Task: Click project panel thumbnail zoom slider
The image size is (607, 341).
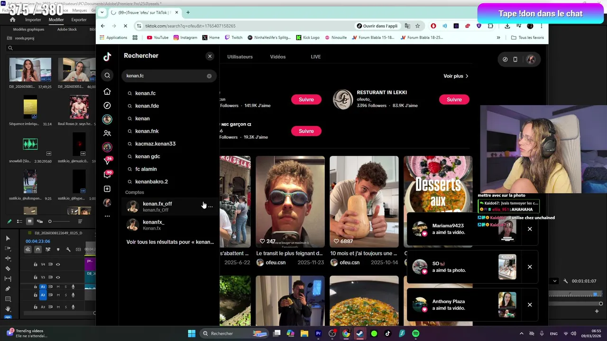Action: pos(50,221)
